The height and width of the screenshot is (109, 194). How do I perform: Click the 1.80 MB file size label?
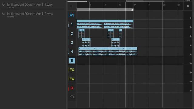11,17
